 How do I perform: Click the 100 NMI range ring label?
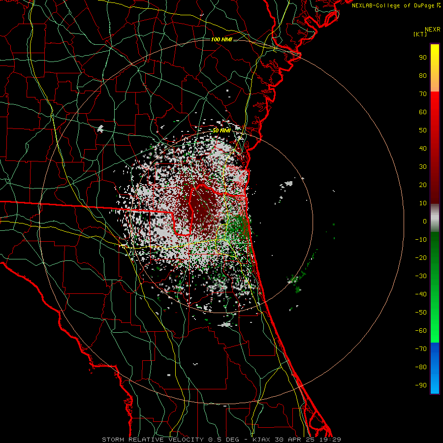221,39
